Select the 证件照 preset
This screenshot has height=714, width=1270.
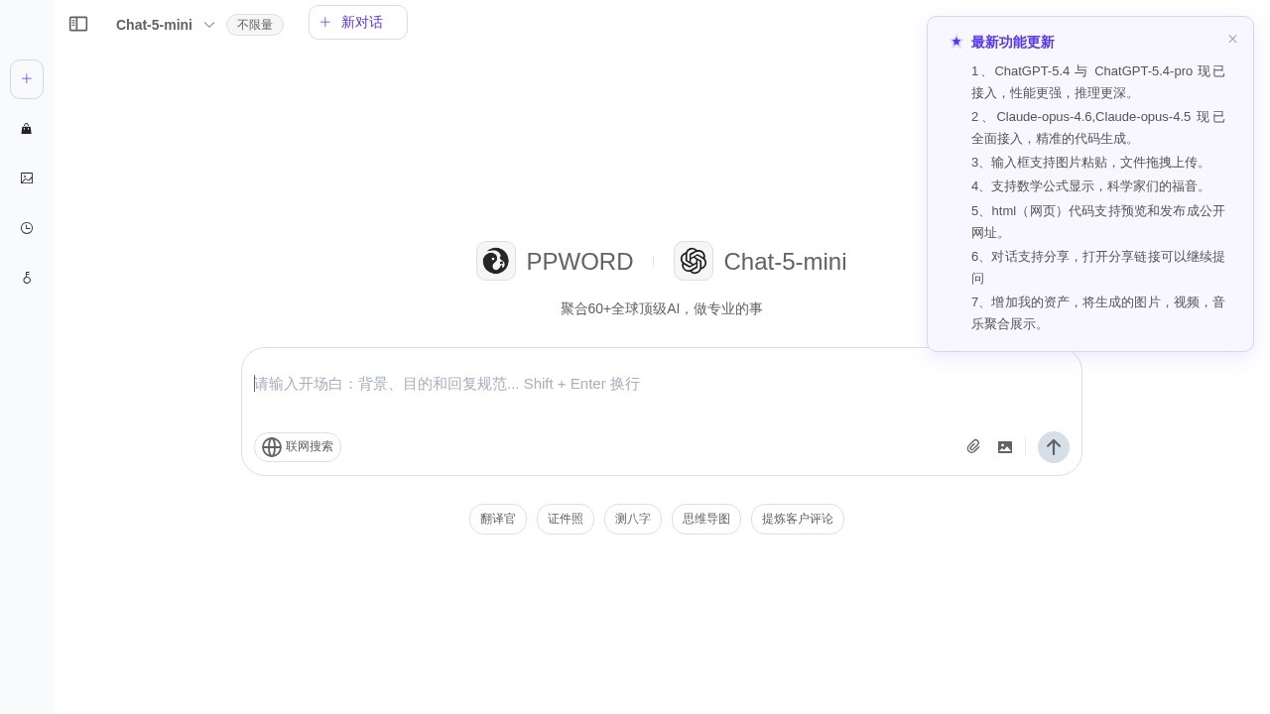pos(566,519)
